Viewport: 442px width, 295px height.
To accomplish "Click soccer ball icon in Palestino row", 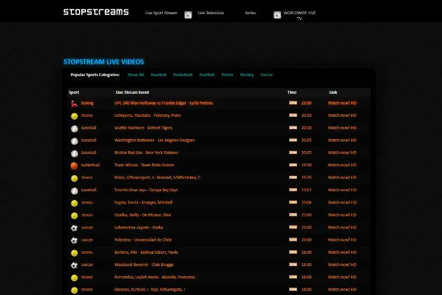I will point(74,241).
